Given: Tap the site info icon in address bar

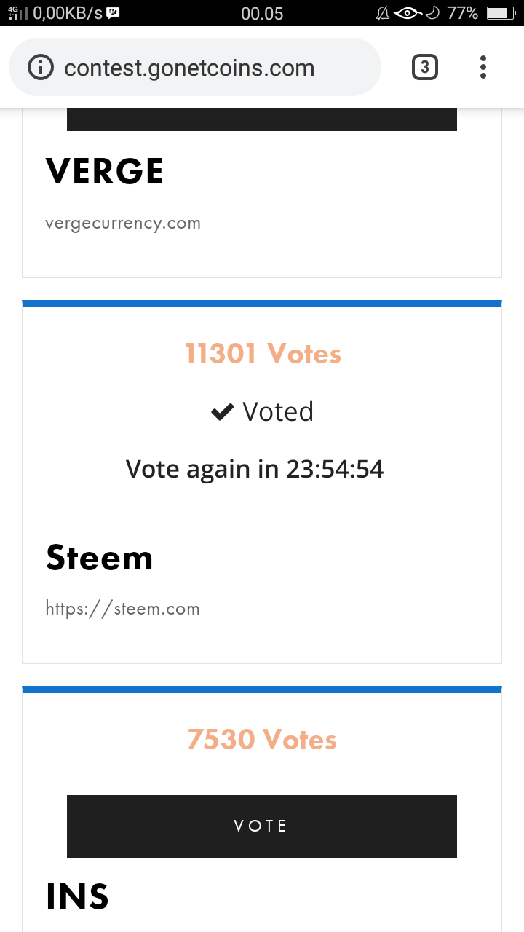Looking at the screenshot, I should pyautogui.click(x=41, y=68).
